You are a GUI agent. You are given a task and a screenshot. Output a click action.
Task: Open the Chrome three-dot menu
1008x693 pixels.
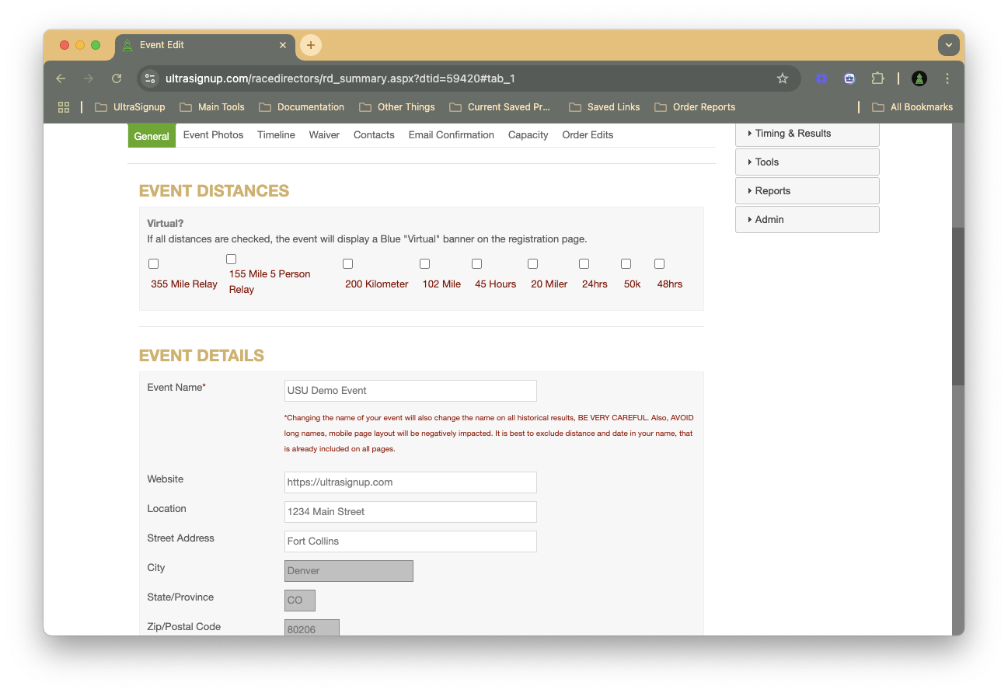(x=947, y=78)
